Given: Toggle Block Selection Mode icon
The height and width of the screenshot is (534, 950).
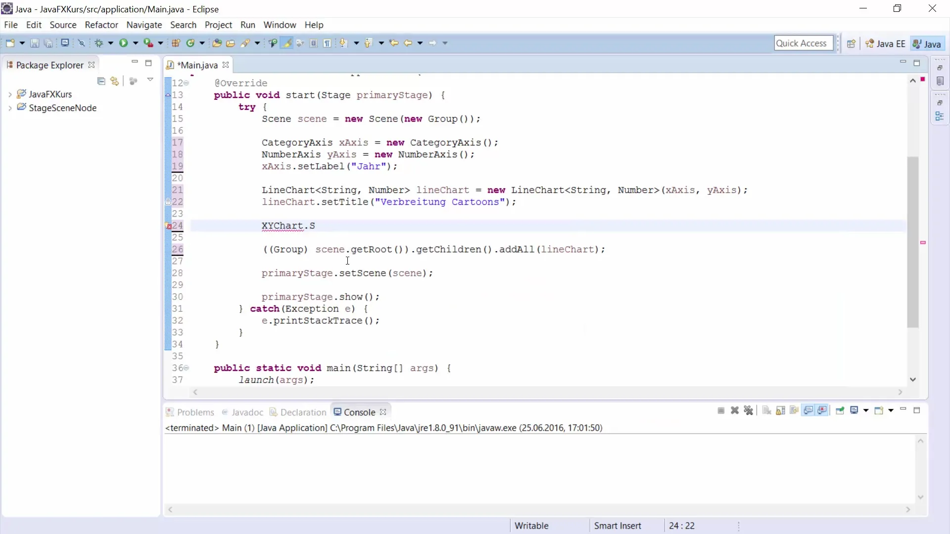Looking at the screenshot, I should pos(314,43).
